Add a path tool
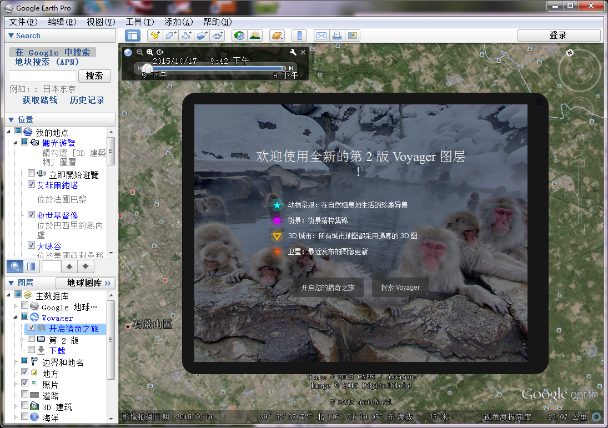This screenshot has height=428, width=608. click(187, 36)
